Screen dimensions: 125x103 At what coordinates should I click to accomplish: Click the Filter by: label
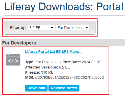click(18, 28)
